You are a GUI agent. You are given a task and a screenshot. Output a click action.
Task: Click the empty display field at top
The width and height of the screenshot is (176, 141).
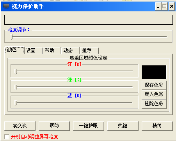tap(89, 20)
